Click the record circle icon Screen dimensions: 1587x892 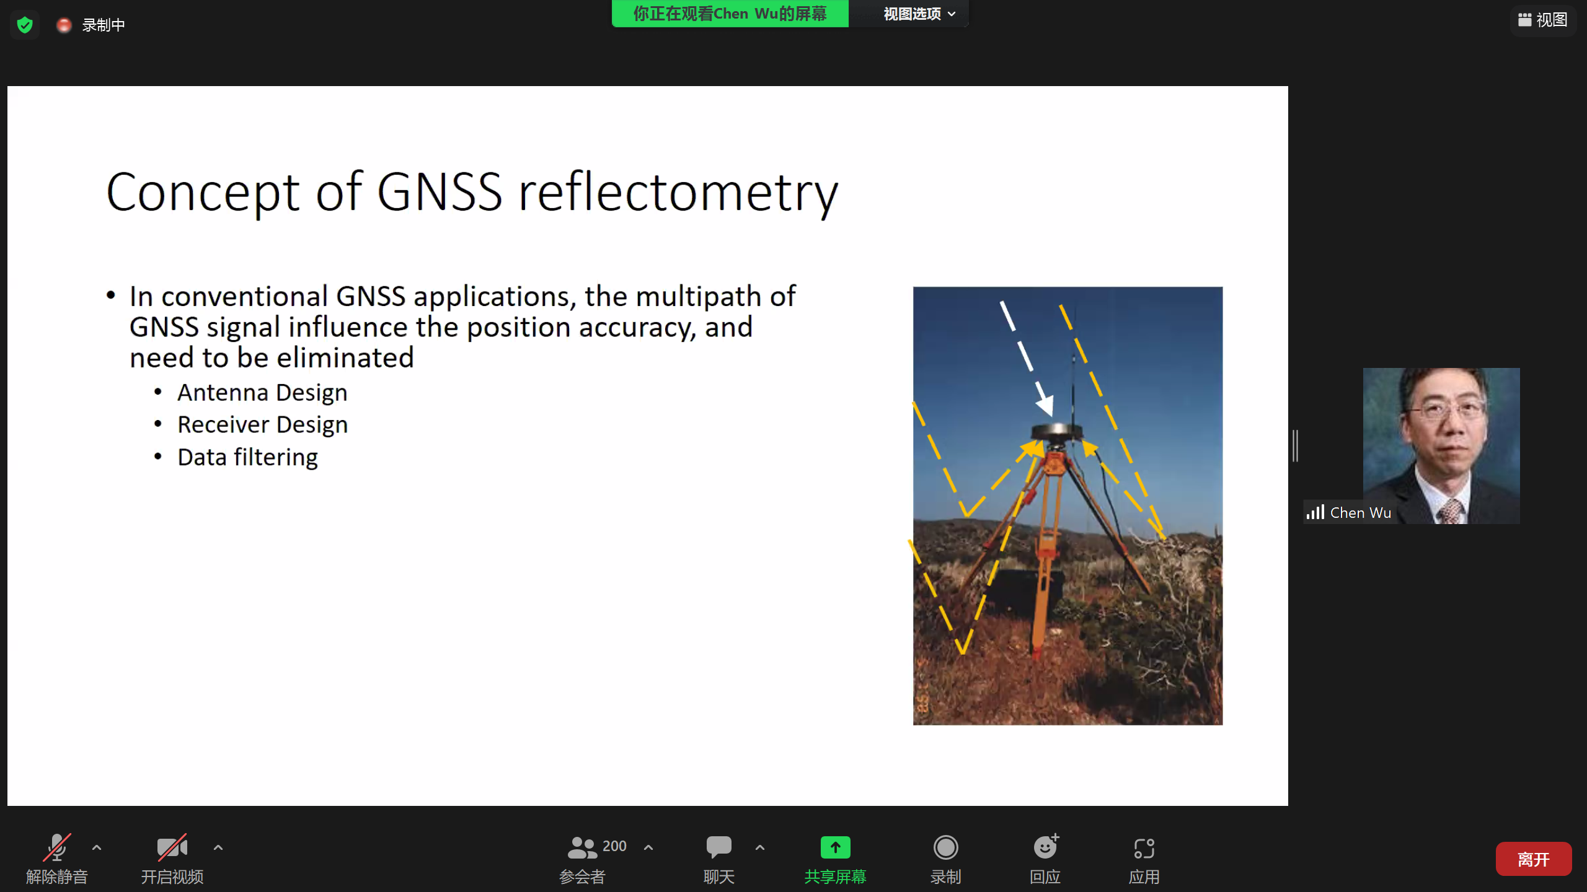[x=945, y=848]
